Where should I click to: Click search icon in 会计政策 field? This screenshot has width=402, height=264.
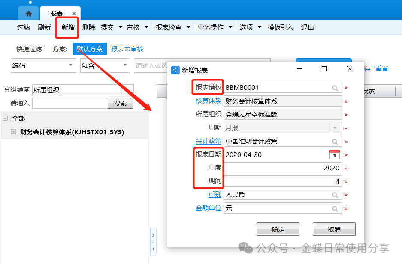(x=335, y=142)
